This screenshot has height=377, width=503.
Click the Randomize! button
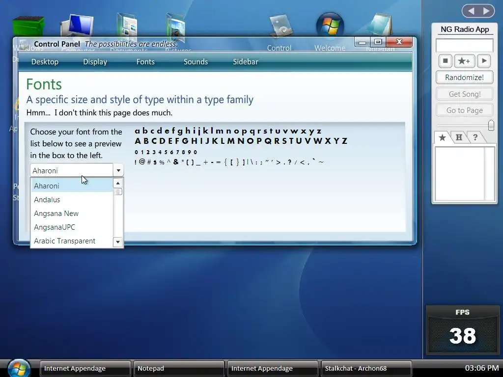point(464,78)
